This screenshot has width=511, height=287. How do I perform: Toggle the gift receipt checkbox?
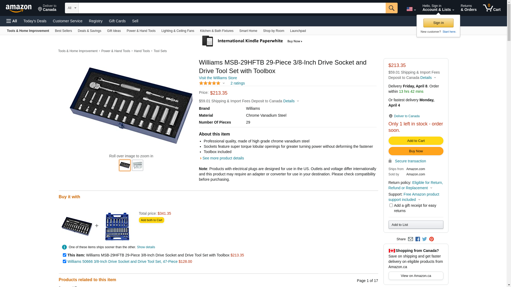(x=391, y=205)
